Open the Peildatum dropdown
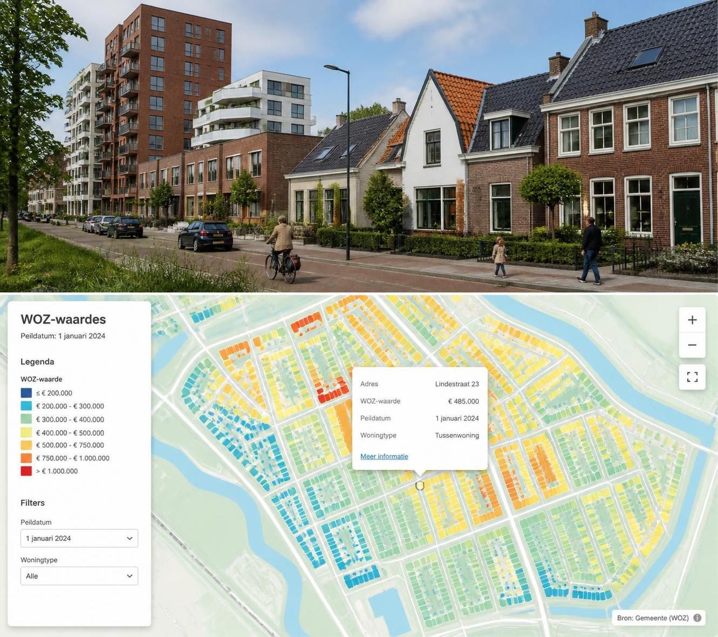 [x=79, y=538]
